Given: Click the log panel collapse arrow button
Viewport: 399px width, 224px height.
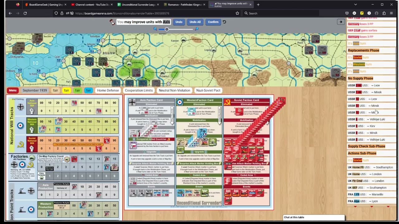Looking at the screenshot, I should [340, 22].
